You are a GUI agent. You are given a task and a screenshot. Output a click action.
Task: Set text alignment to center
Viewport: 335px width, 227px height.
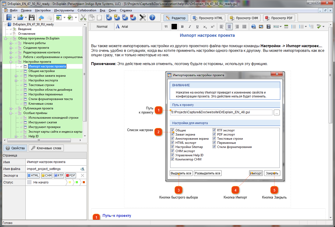pyautogui.click(x=229, y=26)
